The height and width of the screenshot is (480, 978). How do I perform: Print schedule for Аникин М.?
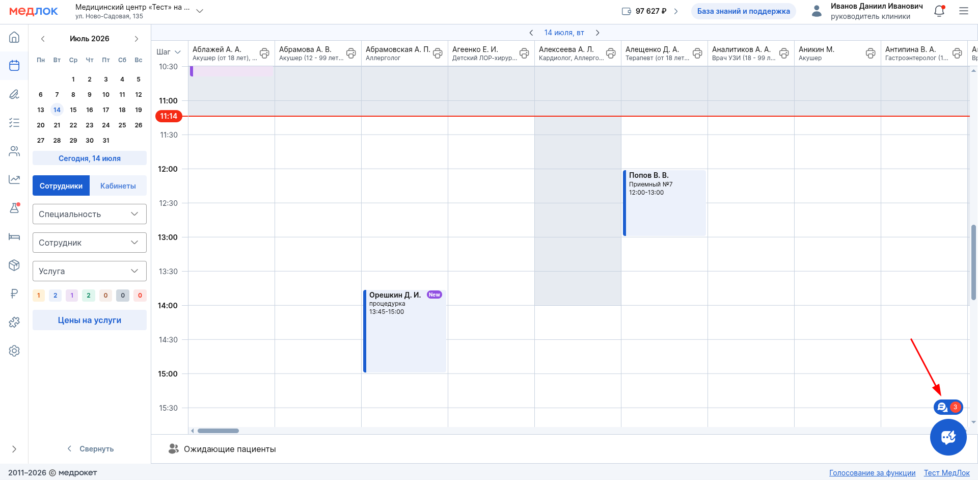(x=871, y=53)
